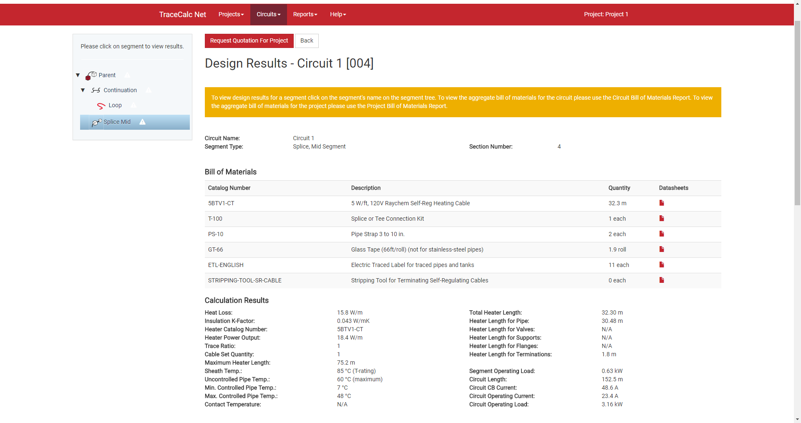Open the stripping tool datasheet icon
This screenshot has width=801, height=423.
pyautogui.click(x=661, y=280)
